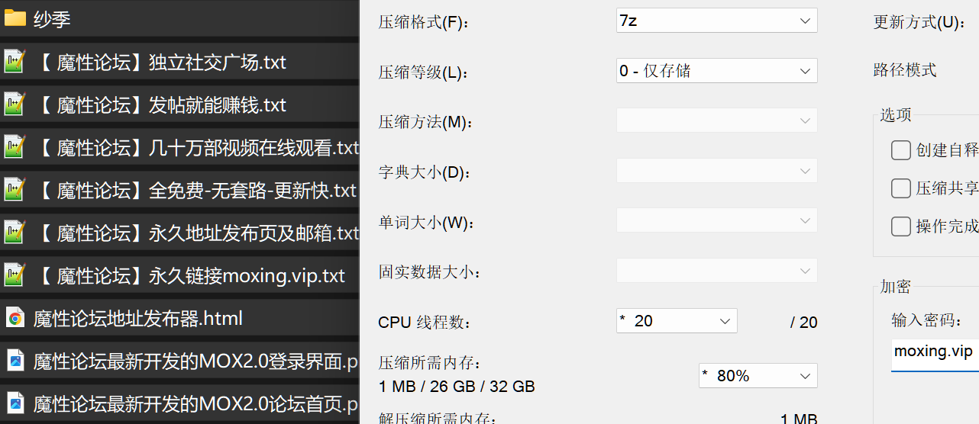Click the MOX2.0论坛首页 image file icon
The image size is (979, 424).
tap(15, 403)
